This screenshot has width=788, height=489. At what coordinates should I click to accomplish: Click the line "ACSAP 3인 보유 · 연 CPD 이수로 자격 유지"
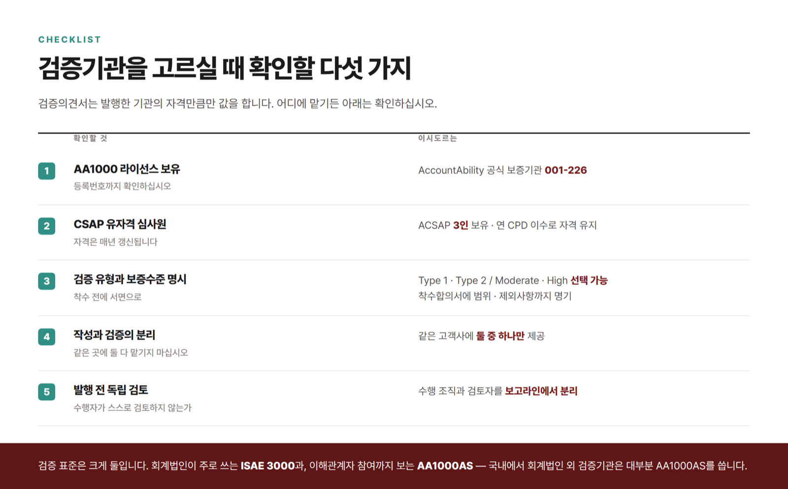tap(507, 225)
